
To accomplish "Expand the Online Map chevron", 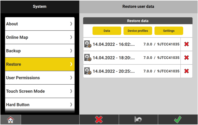I will coord(71,37).
